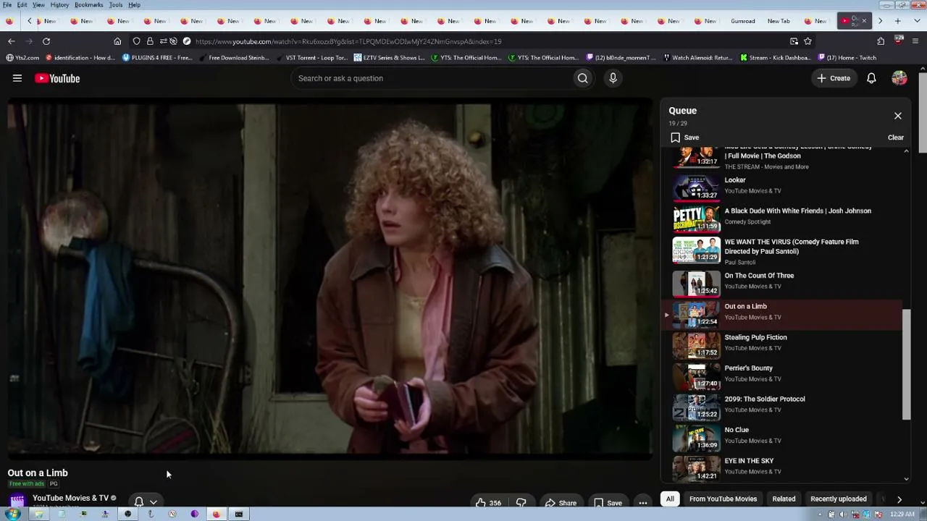This screenshot has height=521, width=927.
Task: Open the browser extensions panel
Action: tap(881, 41)
